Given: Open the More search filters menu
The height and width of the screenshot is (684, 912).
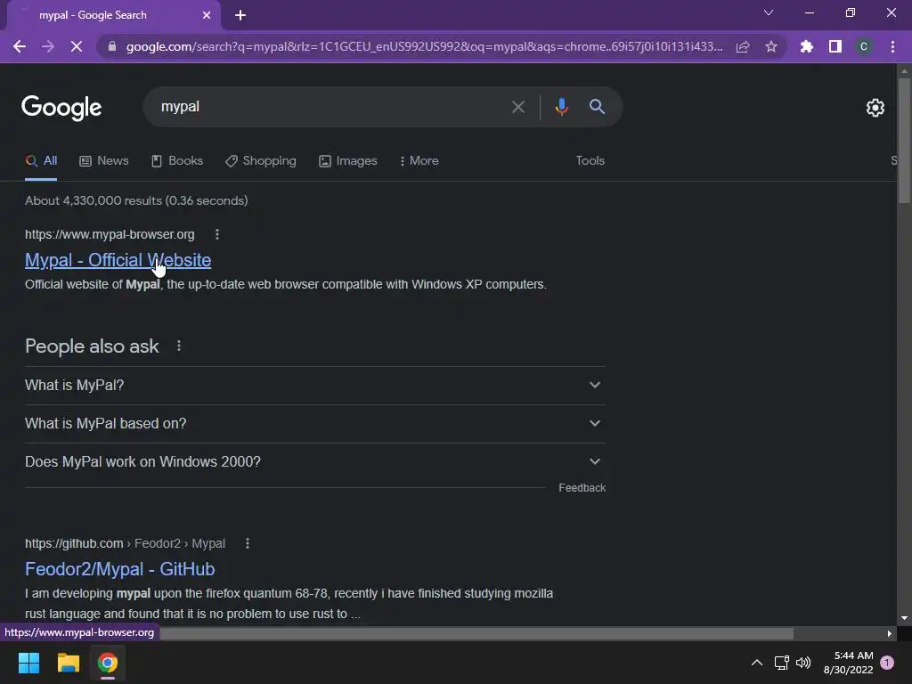Looking at the screenshot, I should coord(419,160).
